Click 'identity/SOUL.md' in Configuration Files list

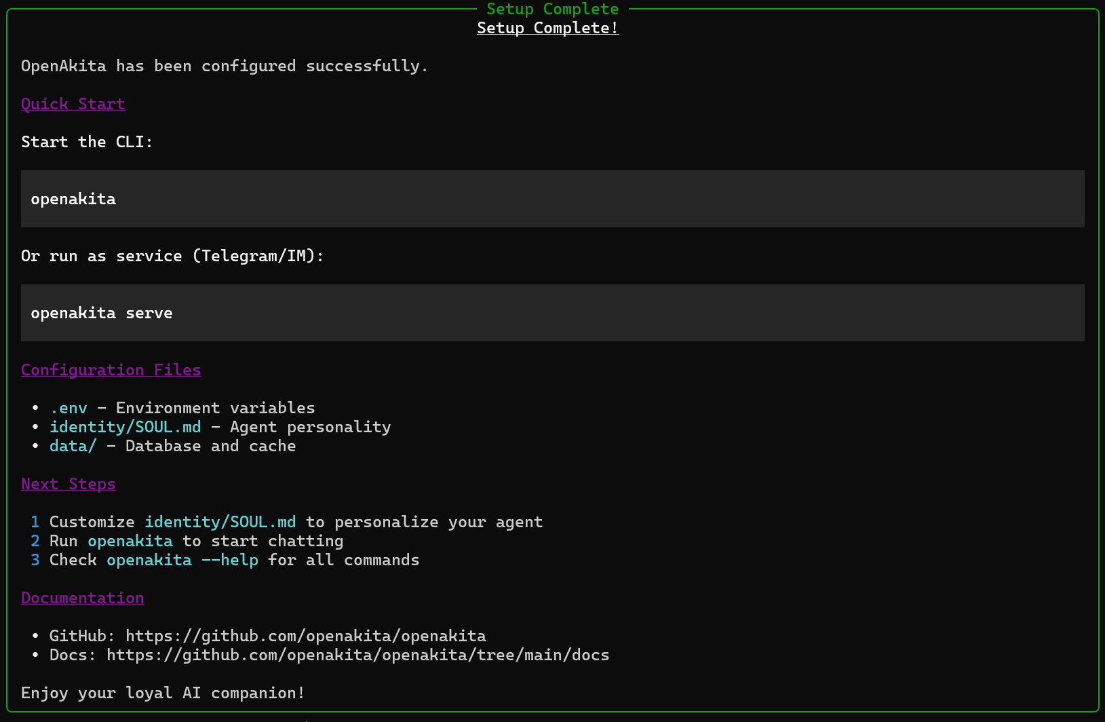(125, 427)
